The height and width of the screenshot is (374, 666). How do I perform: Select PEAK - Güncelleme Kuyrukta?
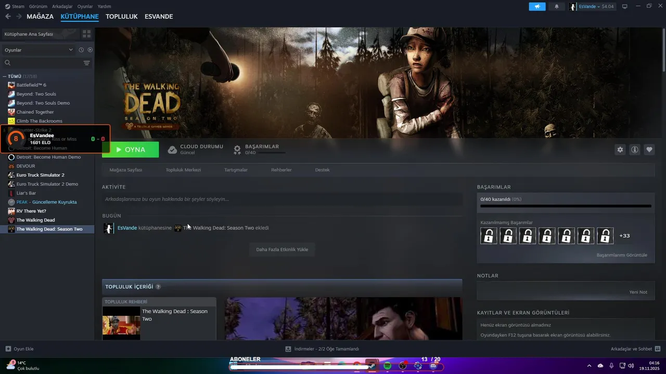[47, 202]
